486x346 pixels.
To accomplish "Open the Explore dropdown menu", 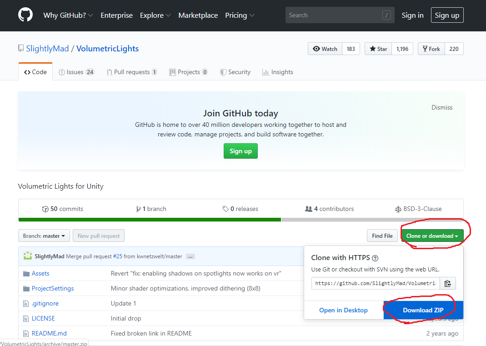I will click(x=155, y=15).
